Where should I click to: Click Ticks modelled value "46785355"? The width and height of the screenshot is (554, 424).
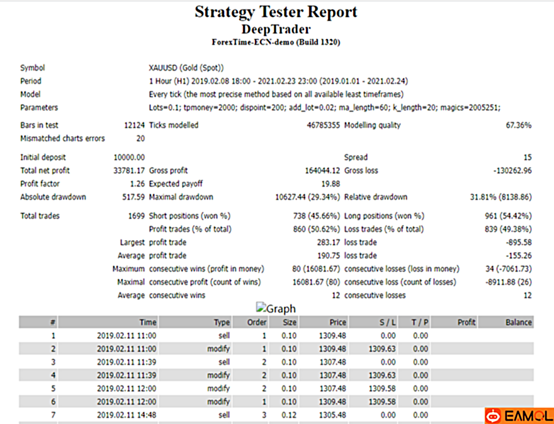pos(323,125)
